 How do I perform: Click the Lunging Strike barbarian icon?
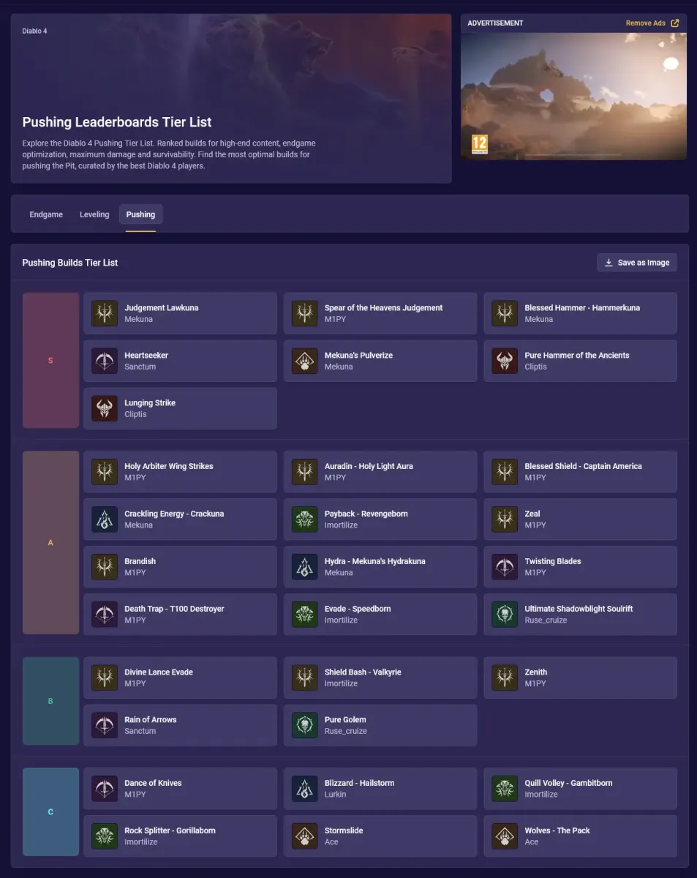click(105, 408)
